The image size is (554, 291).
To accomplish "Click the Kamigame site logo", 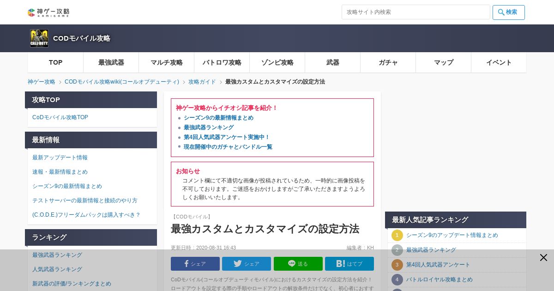I will pos(48,12).
